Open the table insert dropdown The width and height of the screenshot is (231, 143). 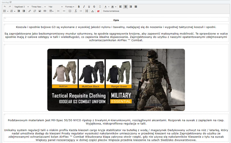coord(51,11)
